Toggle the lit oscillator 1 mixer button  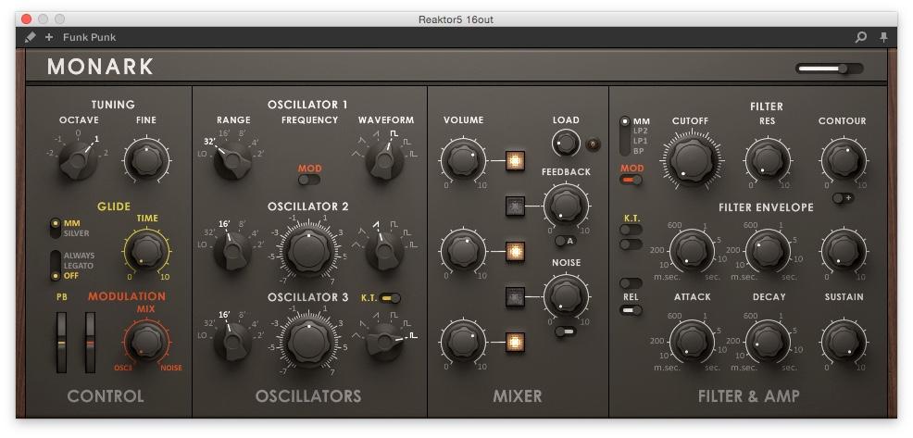(516, 160)
